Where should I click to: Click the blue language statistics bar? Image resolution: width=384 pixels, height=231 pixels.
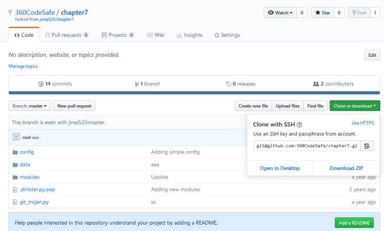coord(194,93)
